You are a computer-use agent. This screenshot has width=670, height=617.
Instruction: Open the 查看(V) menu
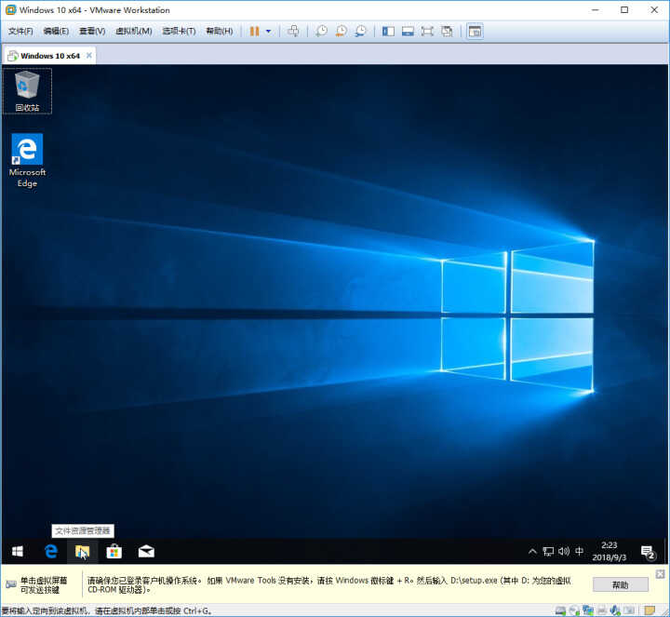pos(92,32)
